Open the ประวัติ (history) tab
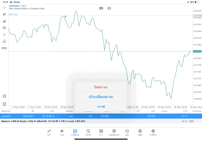Image resolution: width=202 pixels, height=141 pixels. 88,132
